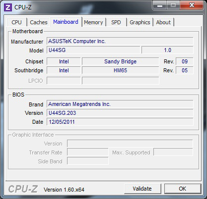Image resolution: width=207 pixels, height=199 pixels.
Task: Click the BIOS group label
Action: tap(18, 95)
